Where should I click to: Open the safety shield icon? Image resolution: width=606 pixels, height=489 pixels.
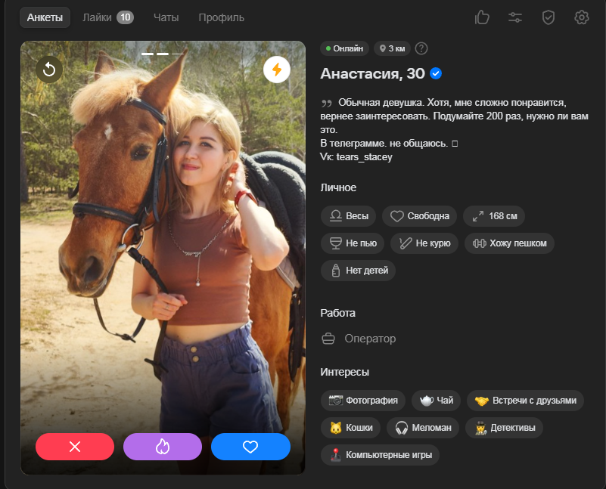tap(549, 17)
